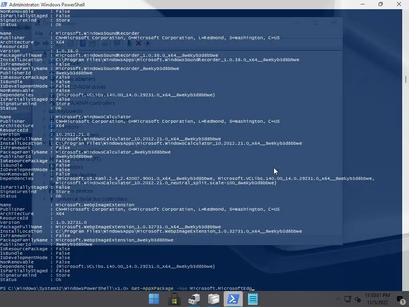Restore down the PowerShell window

[x=381, y=4]
